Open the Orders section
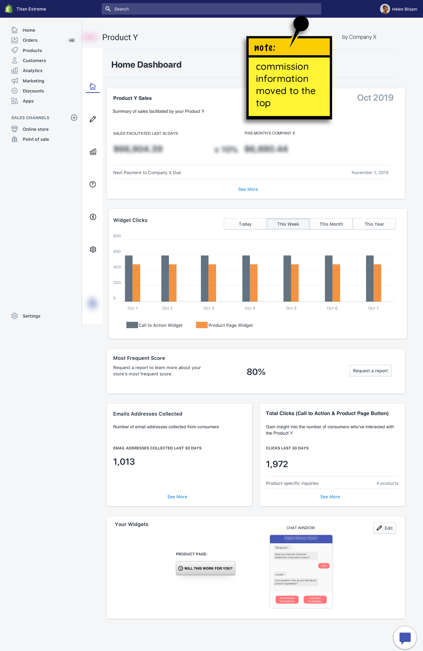423x651 pixels. pyautogui.click(x=30, y=40)
